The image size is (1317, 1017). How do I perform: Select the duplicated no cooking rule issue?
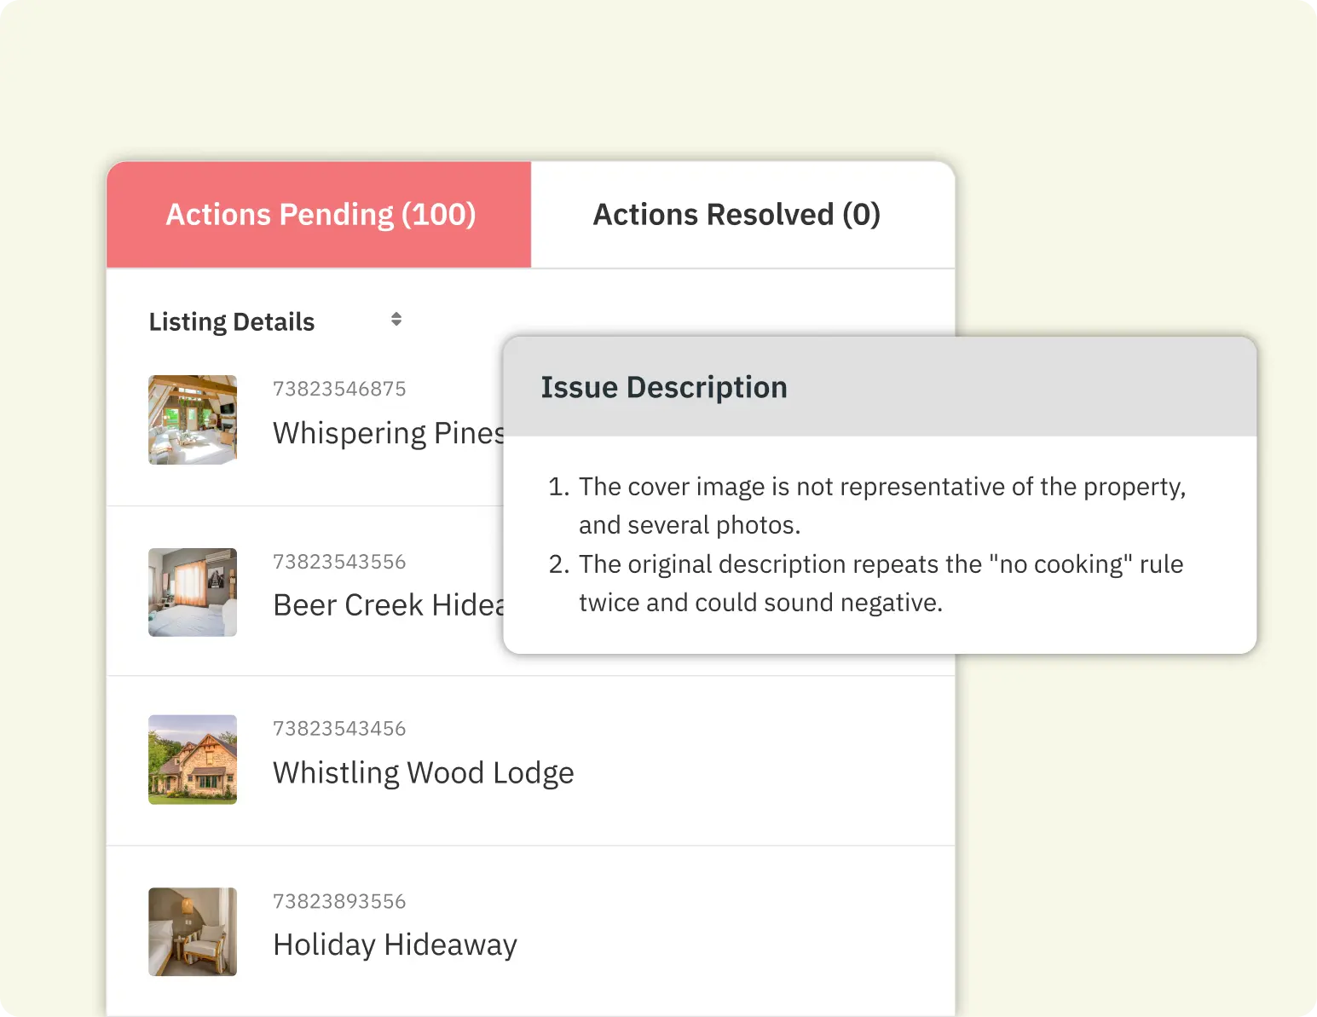point(881,582)
